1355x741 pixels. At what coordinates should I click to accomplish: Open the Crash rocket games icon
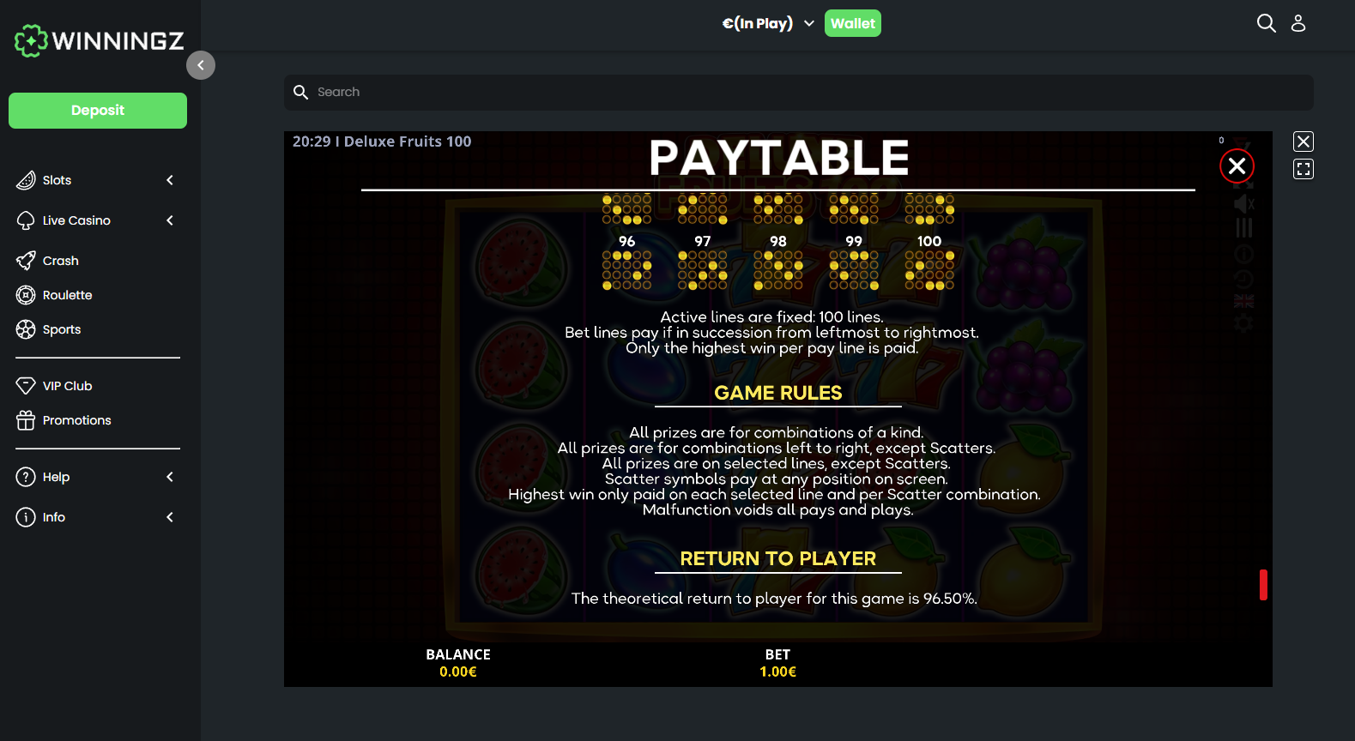pos(26,261)
